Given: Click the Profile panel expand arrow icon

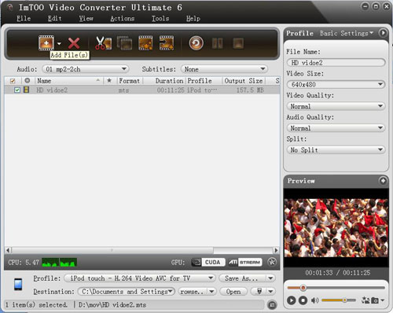Looking at the screenshot, I should pos(383,33).
